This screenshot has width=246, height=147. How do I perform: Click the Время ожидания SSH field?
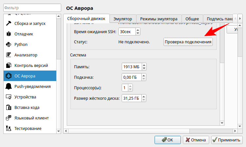coord(127,31)
